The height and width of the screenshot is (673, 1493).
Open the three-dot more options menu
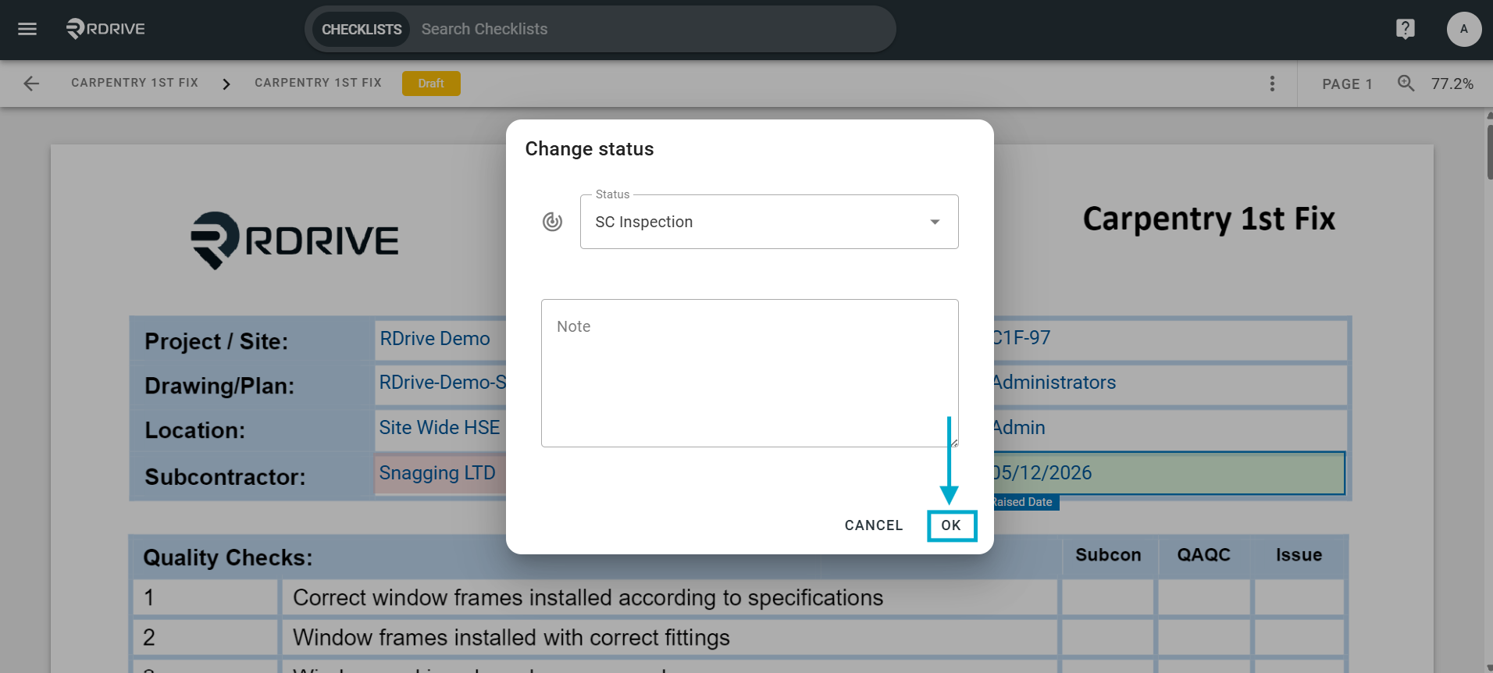1272,84
